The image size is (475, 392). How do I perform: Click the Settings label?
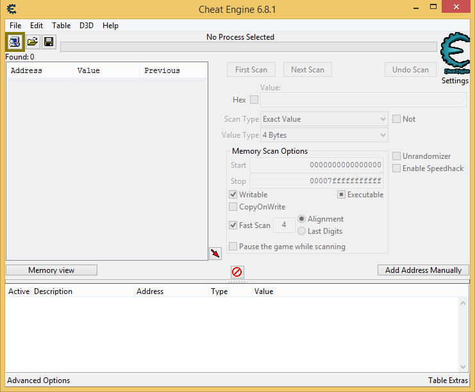(455, 81)
